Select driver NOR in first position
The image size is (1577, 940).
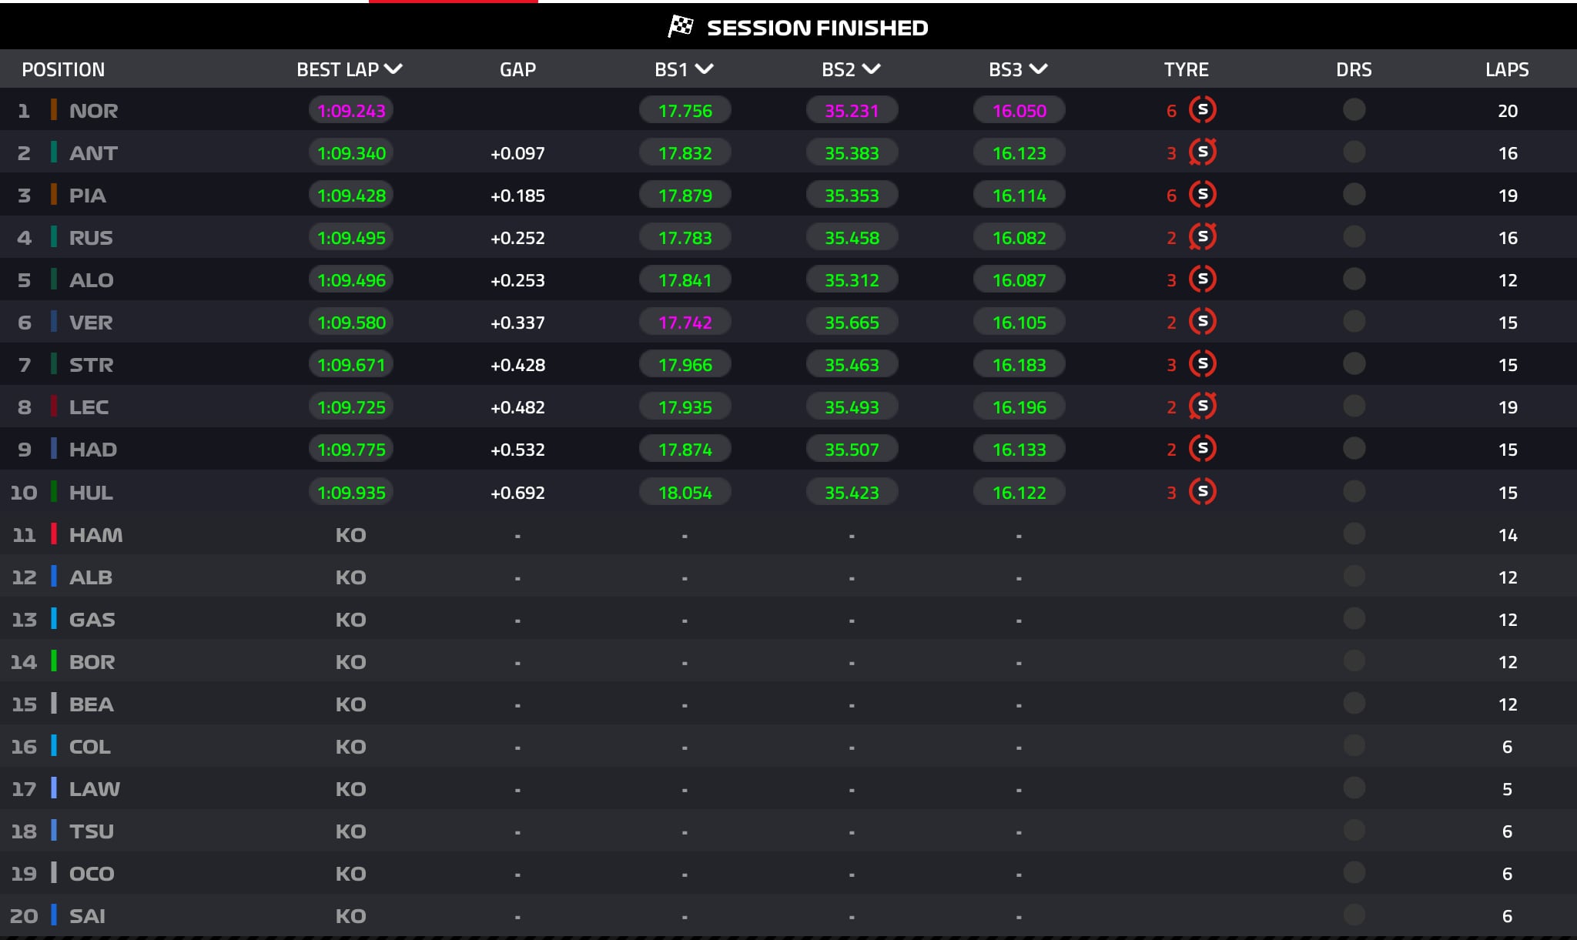coord(93,111)
